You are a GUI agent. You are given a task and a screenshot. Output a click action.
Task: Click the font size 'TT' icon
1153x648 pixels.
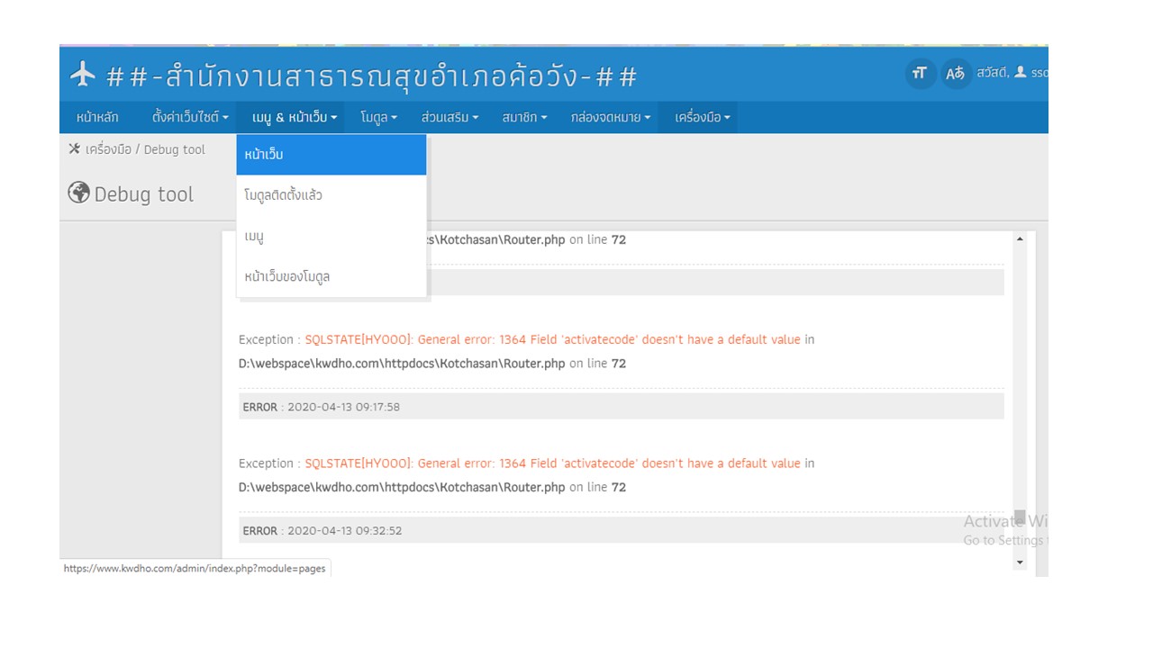click(x=920, y=73)
